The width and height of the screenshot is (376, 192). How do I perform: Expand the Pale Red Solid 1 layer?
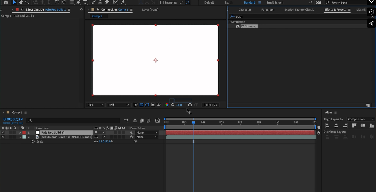(20, 132)
